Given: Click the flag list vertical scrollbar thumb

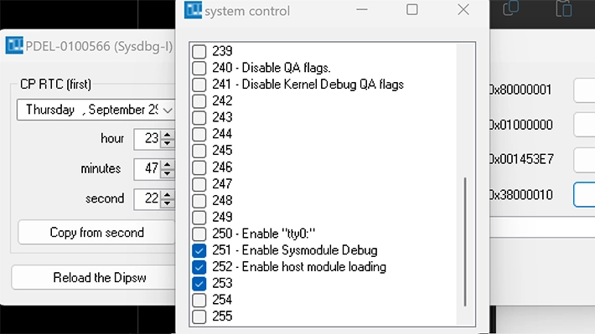Looking at the screenshot, I should (x=465, y=241).
